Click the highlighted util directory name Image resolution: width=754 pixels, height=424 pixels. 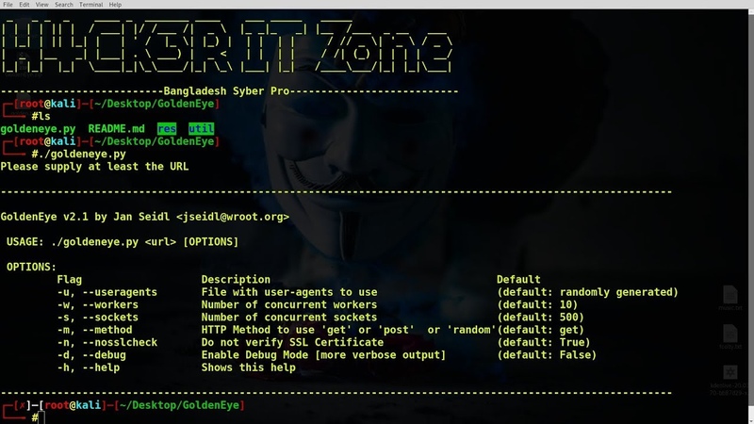coord(201,129)
